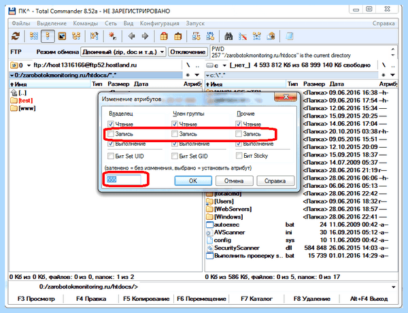The height and width of the screenshot is (313, 408).
Task: Click Справка button in attributes dialog
Action: click(275, 181)
